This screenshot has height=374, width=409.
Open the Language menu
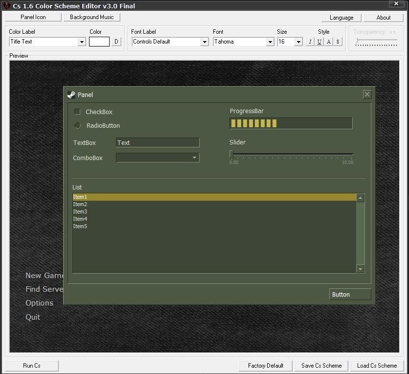click(341, 18)
